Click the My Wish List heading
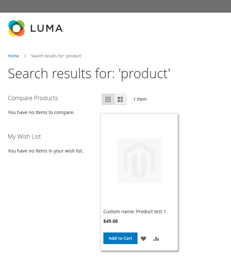 coord(24,137)
